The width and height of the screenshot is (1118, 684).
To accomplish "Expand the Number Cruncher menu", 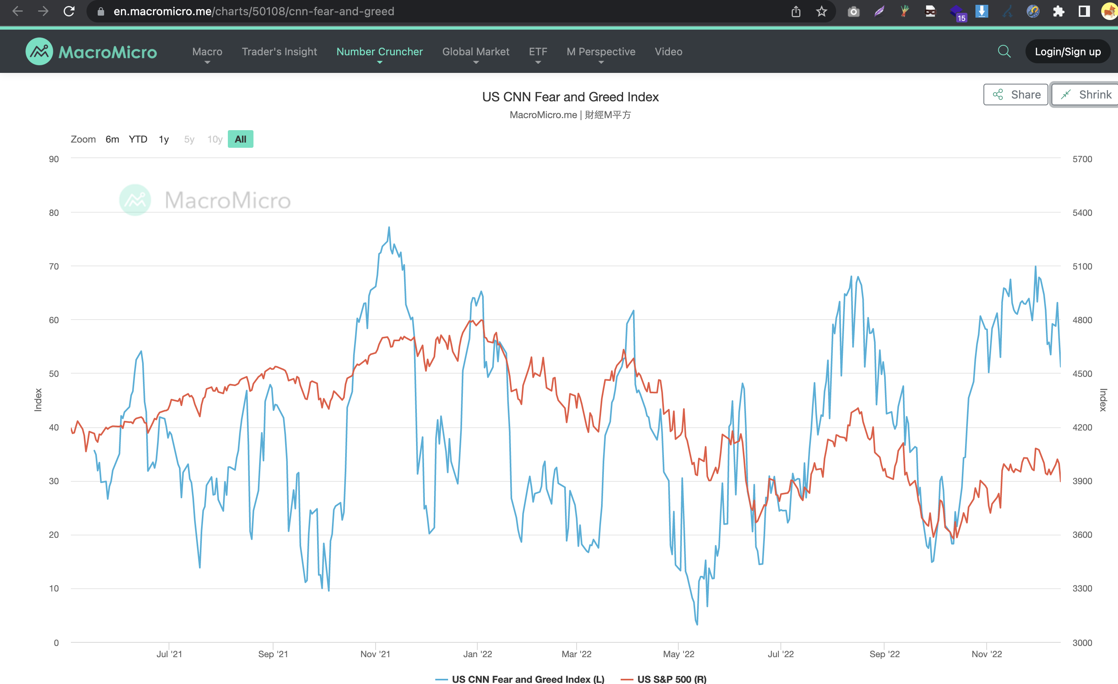I will (379, 52).
